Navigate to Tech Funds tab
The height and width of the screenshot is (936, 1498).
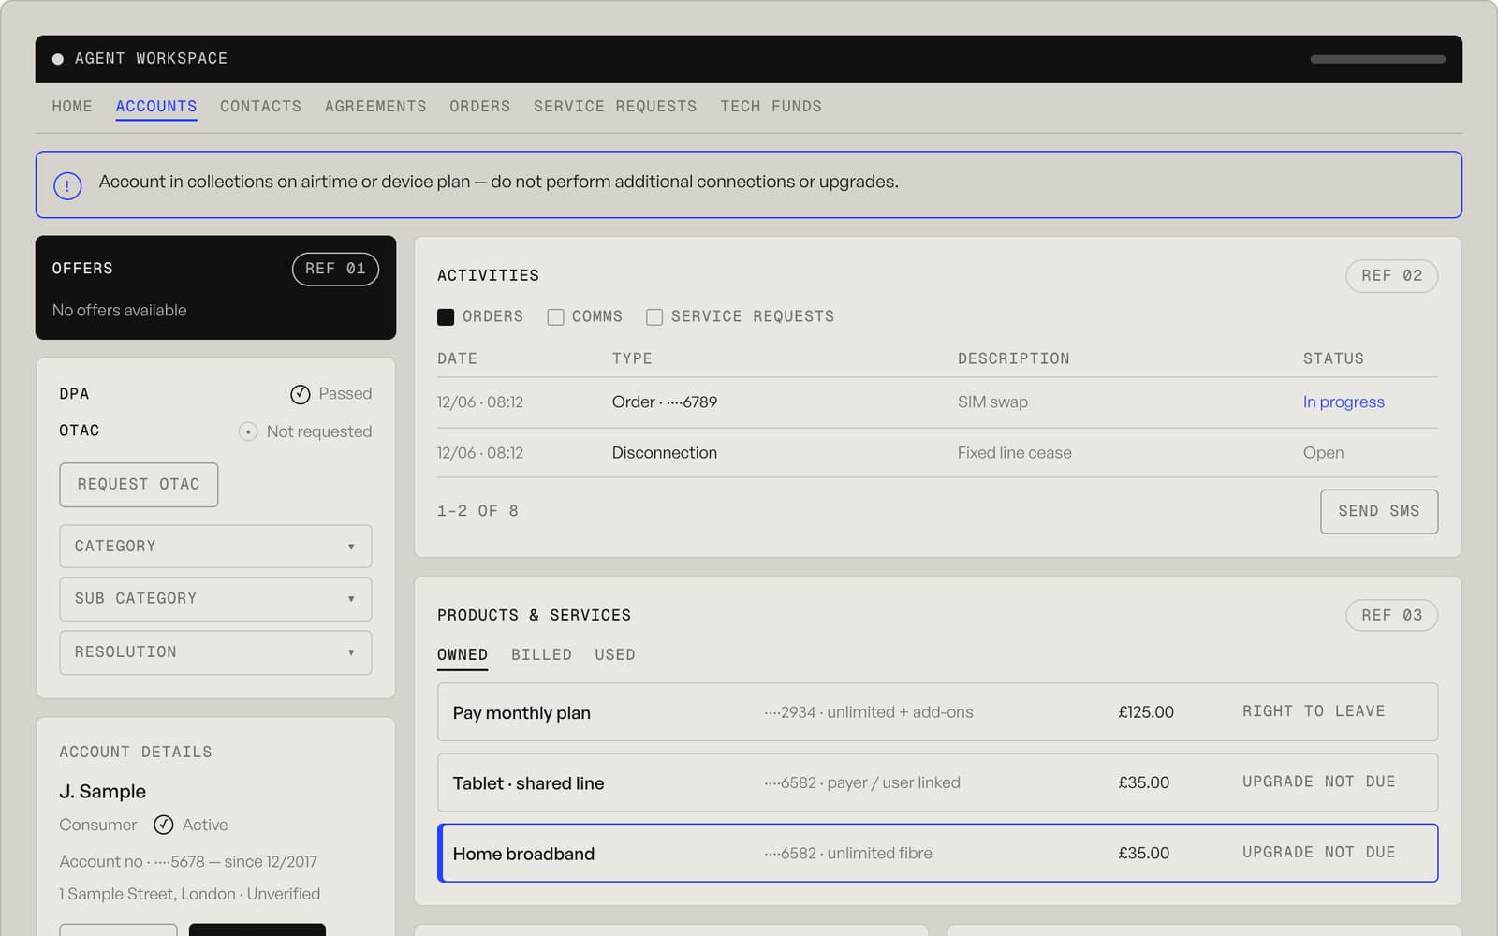[771, 107]
